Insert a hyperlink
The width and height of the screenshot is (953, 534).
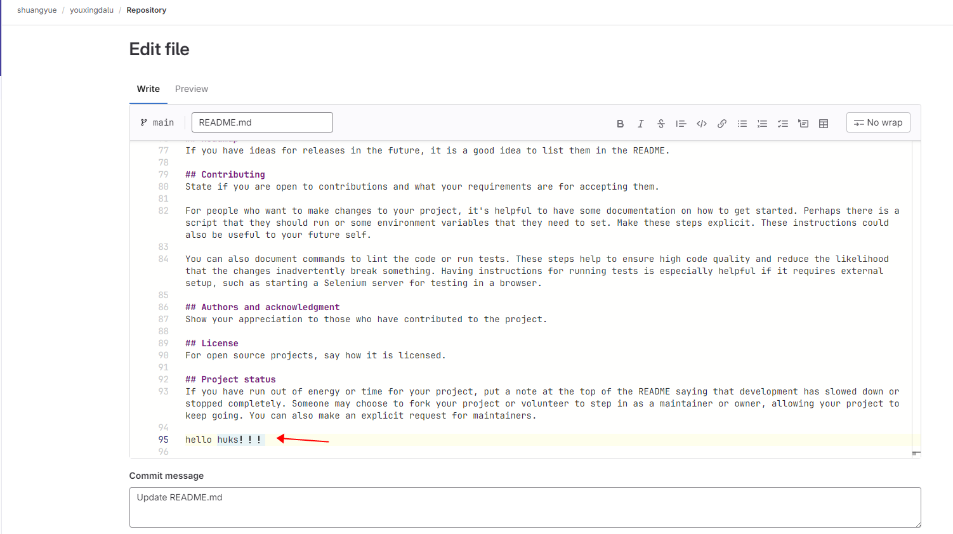(721, 124)
